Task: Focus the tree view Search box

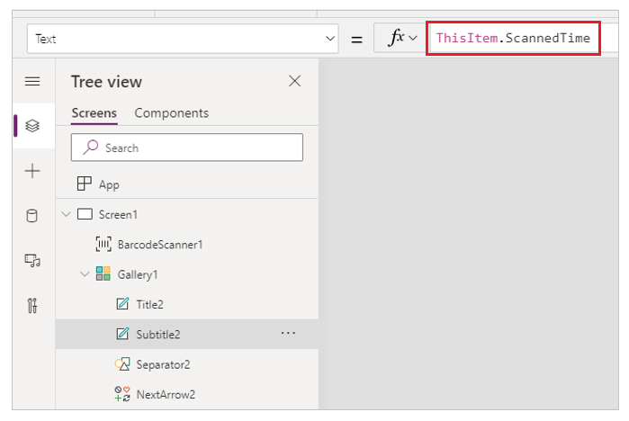Action: click(187, 148)
